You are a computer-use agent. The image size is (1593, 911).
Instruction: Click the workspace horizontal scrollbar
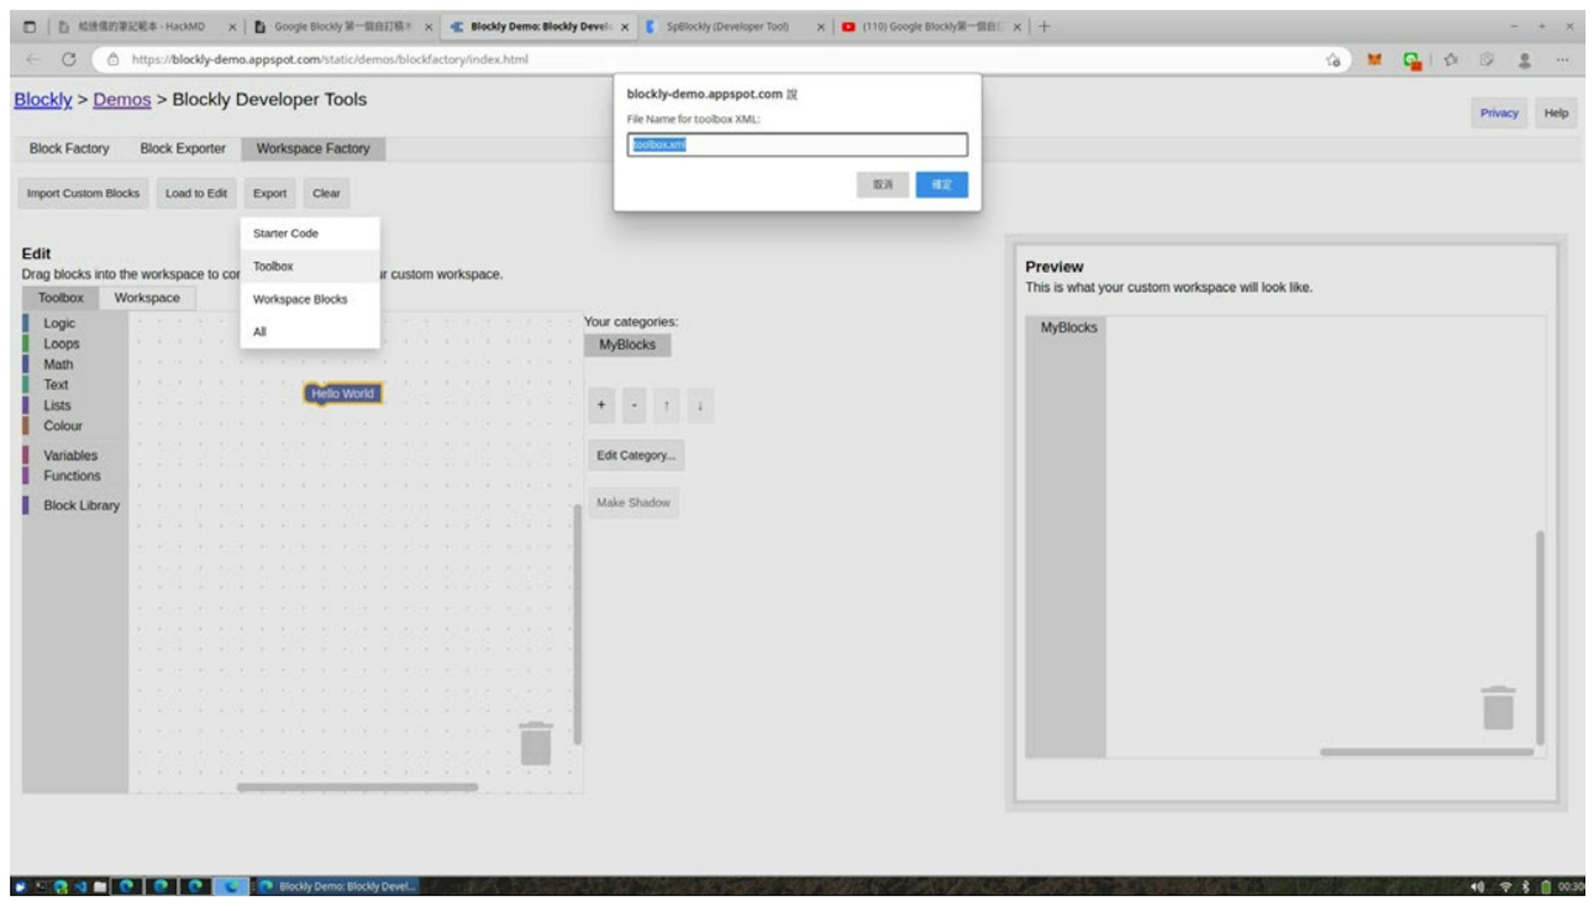(x=357, y=787)
